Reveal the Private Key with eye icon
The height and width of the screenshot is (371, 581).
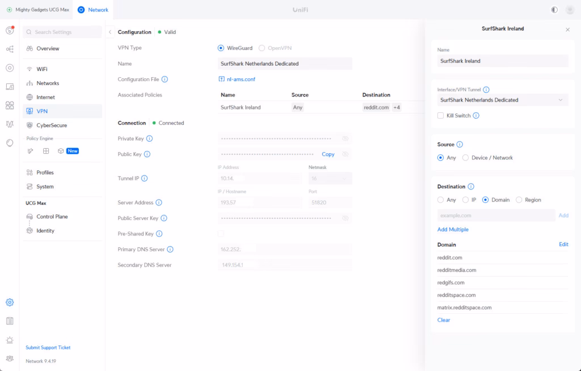coord(345,138)
